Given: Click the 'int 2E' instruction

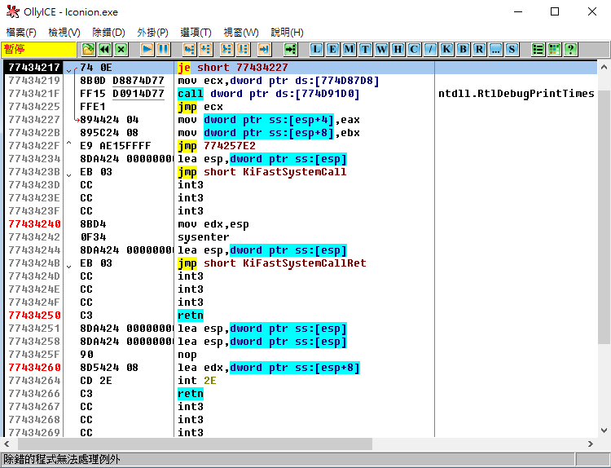Looking at the screenshot, I should pyautogui.click(x=197, y=381).
